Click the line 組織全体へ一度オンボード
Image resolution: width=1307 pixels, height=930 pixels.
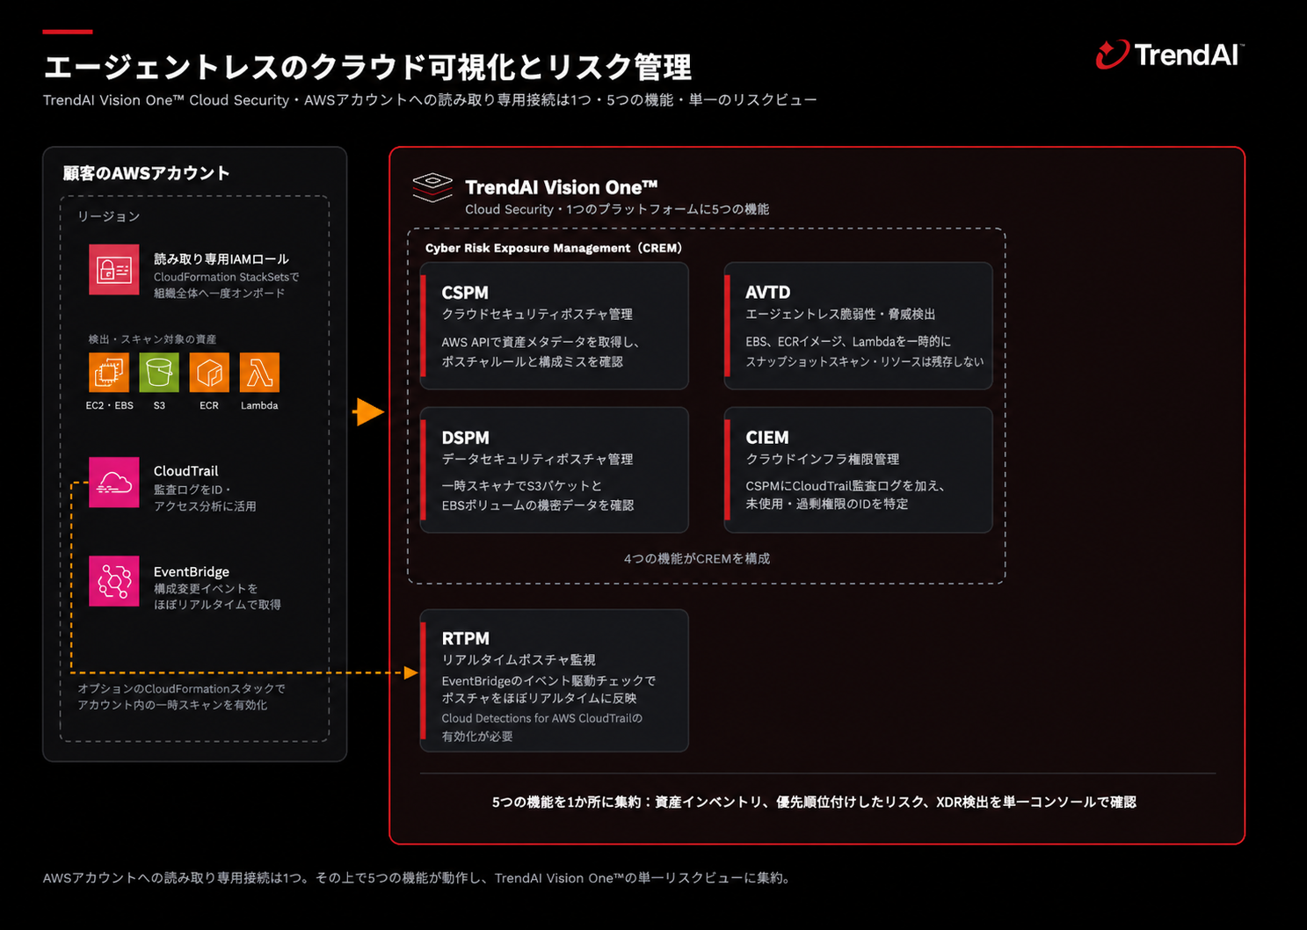pyautogui.click(x=220, y=293)
